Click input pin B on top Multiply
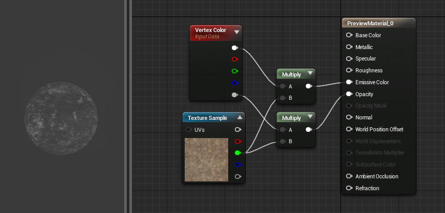445x213 pixels. pos(283,98)
